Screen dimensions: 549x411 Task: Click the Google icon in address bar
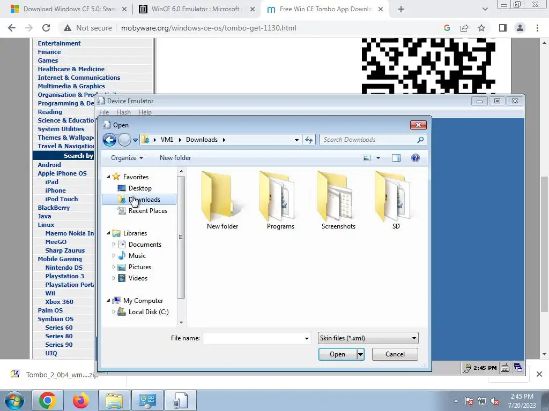[x=447, y=28]
